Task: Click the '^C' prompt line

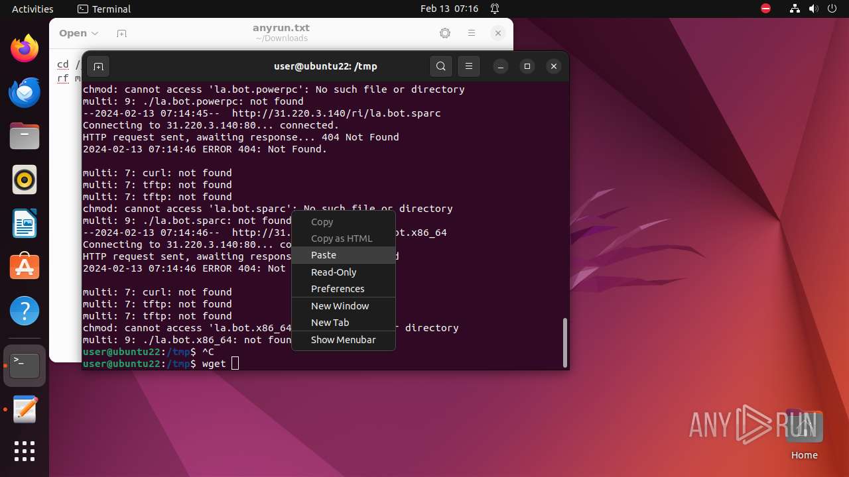Action: click(x=149, y=352)
